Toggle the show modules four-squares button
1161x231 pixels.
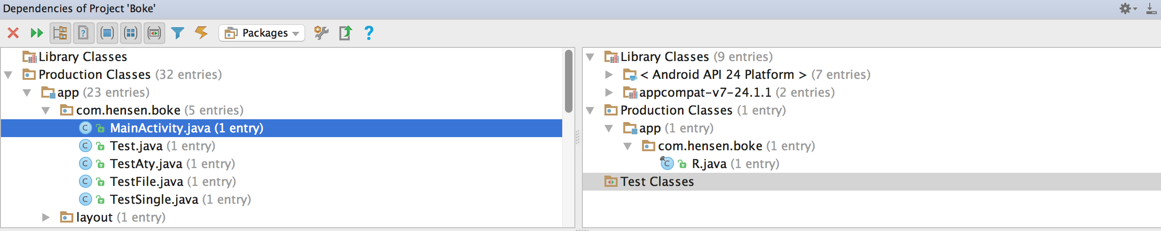131,33
